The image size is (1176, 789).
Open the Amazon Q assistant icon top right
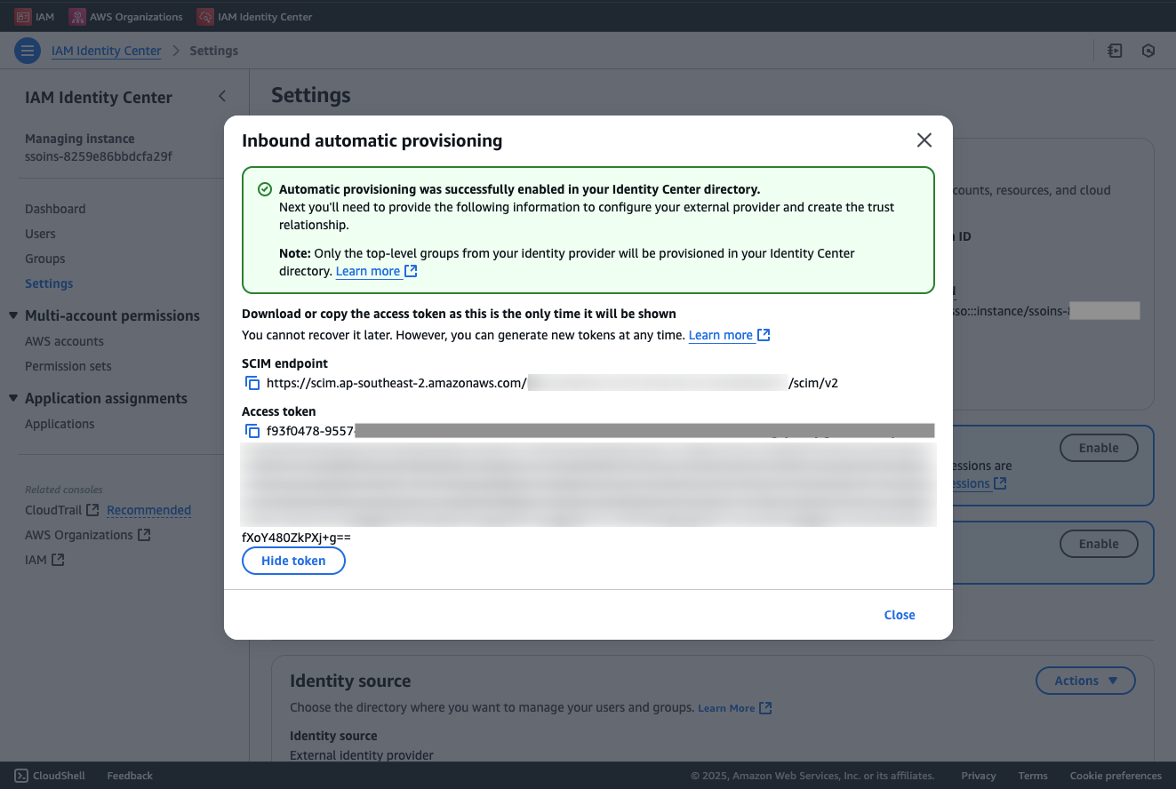click(x=1148, y=51)
